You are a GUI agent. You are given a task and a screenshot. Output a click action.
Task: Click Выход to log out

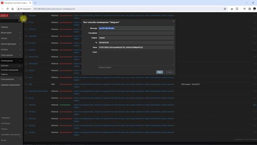4,140
